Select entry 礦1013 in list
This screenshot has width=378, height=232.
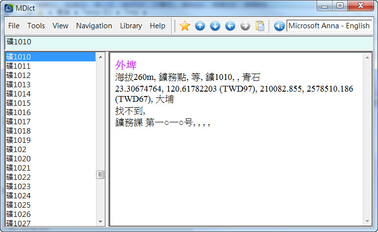click(51, 84)
